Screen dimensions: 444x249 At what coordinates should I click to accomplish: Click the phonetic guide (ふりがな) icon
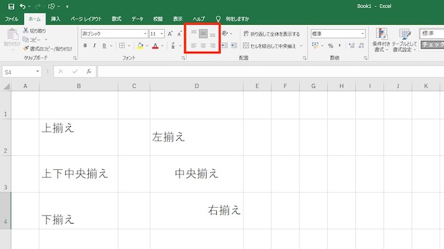[x=173, y=46]
